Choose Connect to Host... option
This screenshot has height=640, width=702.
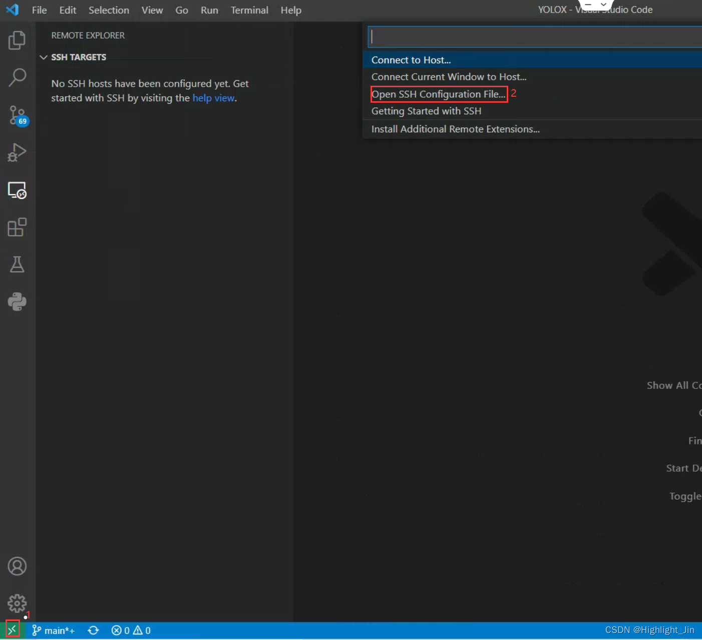(532, 60)
